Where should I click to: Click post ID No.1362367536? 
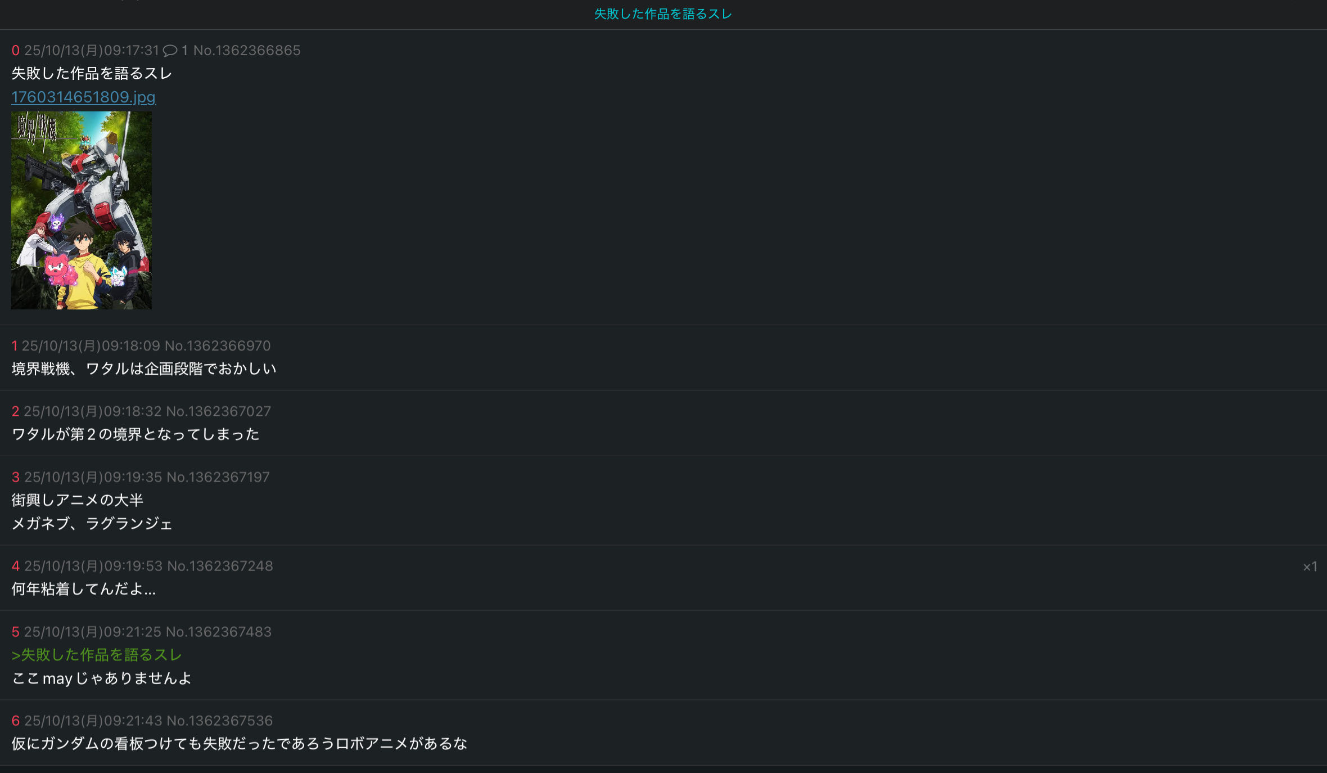coord(220,721)
